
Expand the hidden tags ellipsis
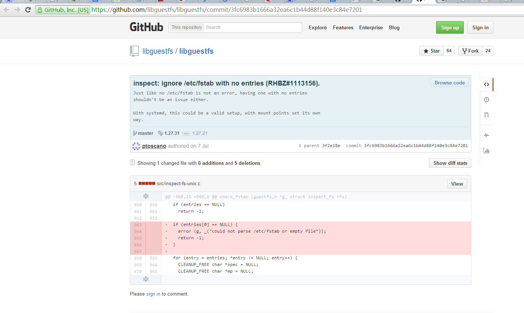[x=186, y=133]
